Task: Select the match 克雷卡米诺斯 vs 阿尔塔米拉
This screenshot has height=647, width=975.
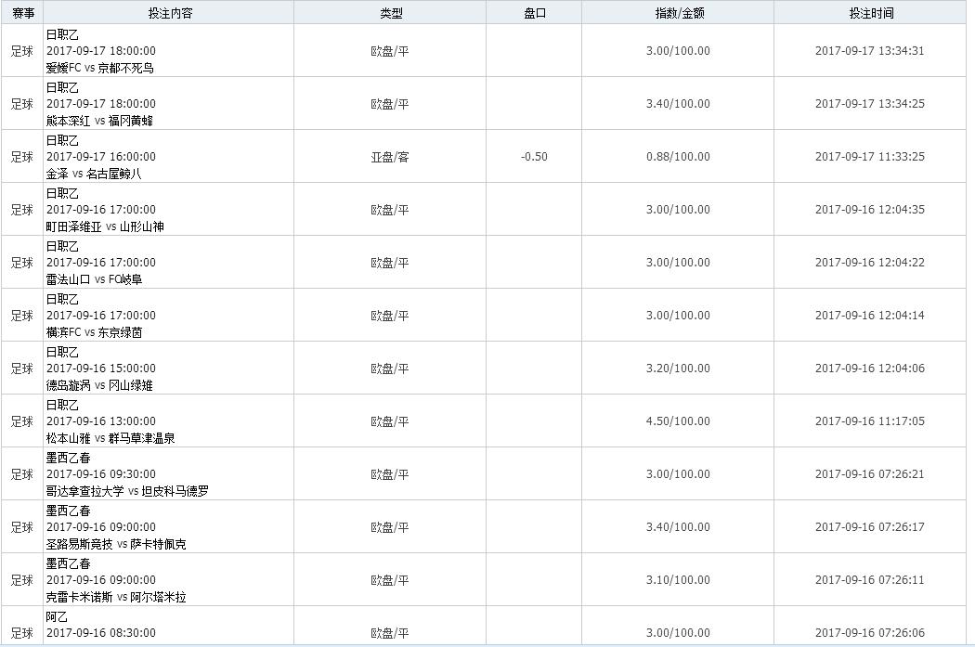Action: click(116, 597)
